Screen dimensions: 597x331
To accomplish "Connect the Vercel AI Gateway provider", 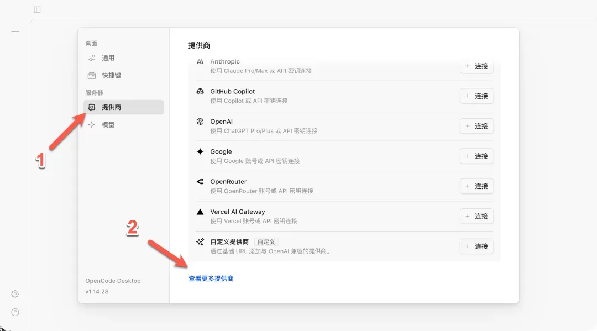I will pos(476,217).
